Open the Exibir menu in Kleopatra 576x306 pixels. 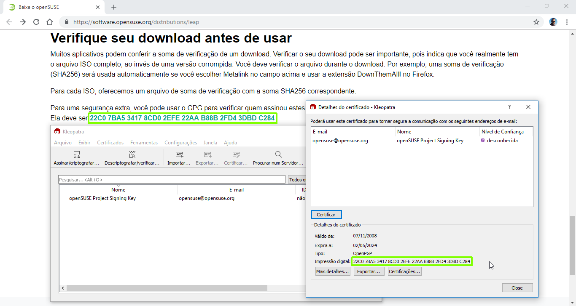tap(84, 143)
